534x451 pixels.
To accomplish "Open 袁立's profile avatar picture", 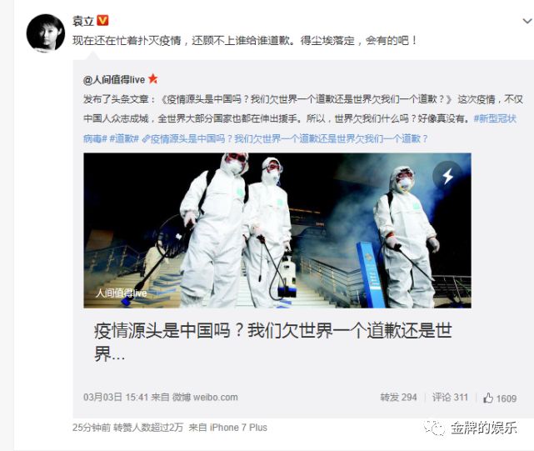I will 46,33.
